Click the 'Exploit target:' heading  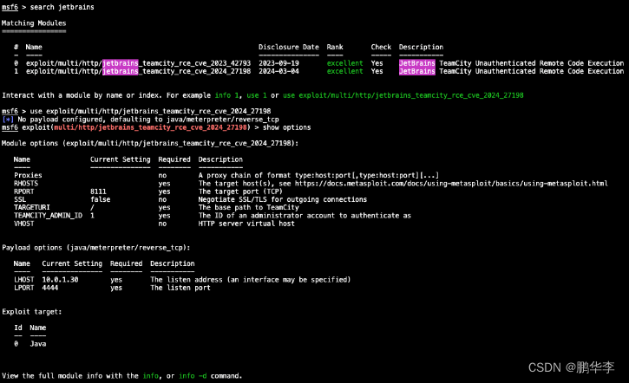tap(32, 312)
